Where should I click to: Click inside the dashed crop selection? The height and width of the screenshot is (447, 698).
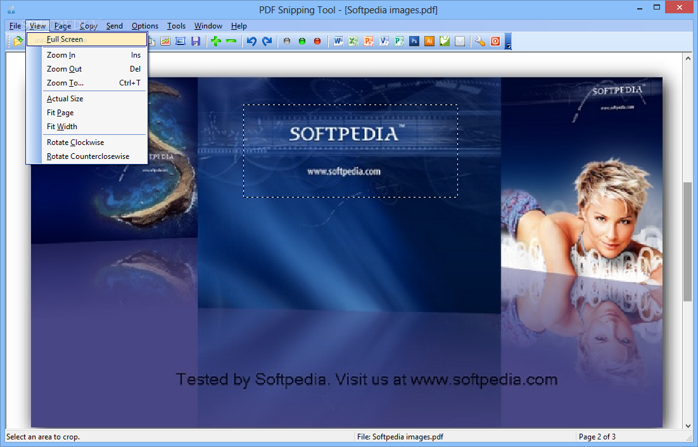point(350,151)
